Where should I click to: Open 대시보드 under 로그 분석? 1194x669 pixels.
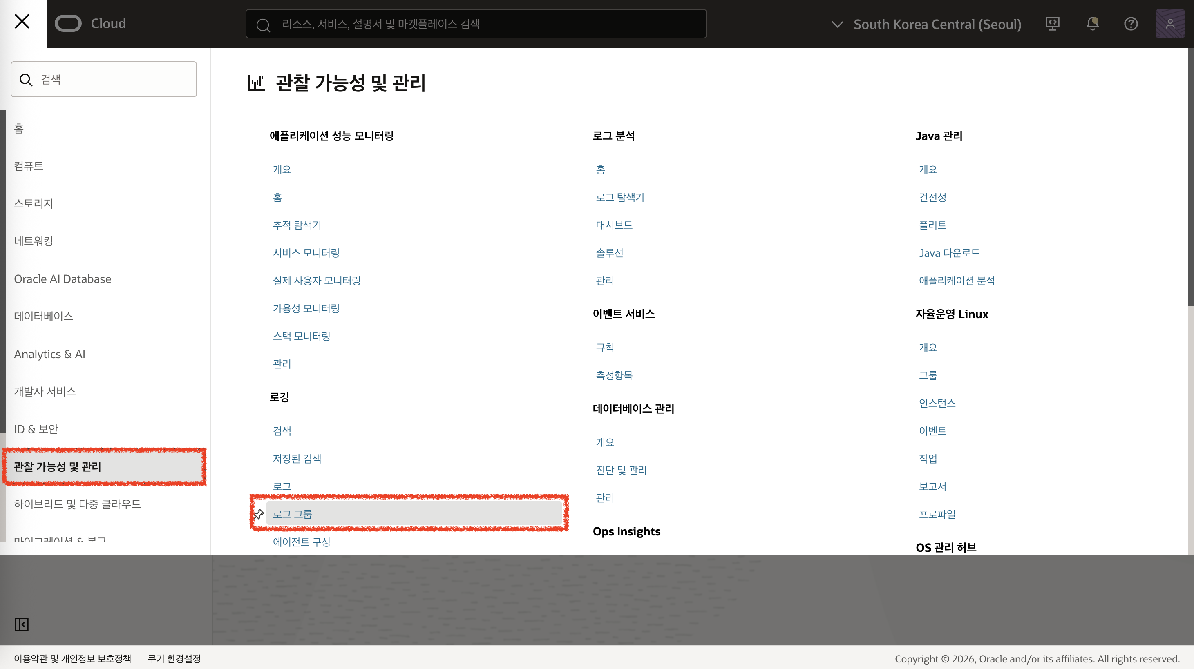coord(614,225)
